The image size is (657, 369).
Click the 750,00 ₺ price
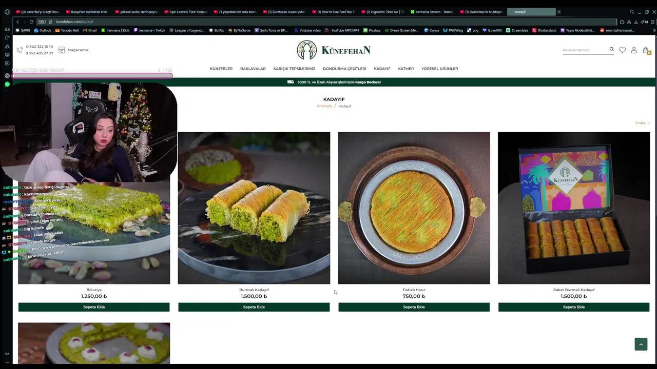click(414, 296)
